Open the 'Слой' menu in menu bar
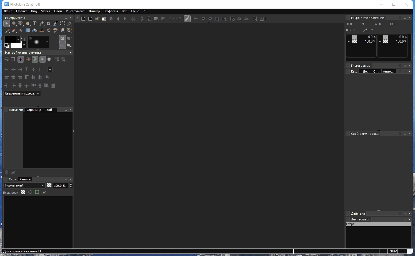This screenshot has height=256, width=415. pyautogui.click(x=58, y=11)
